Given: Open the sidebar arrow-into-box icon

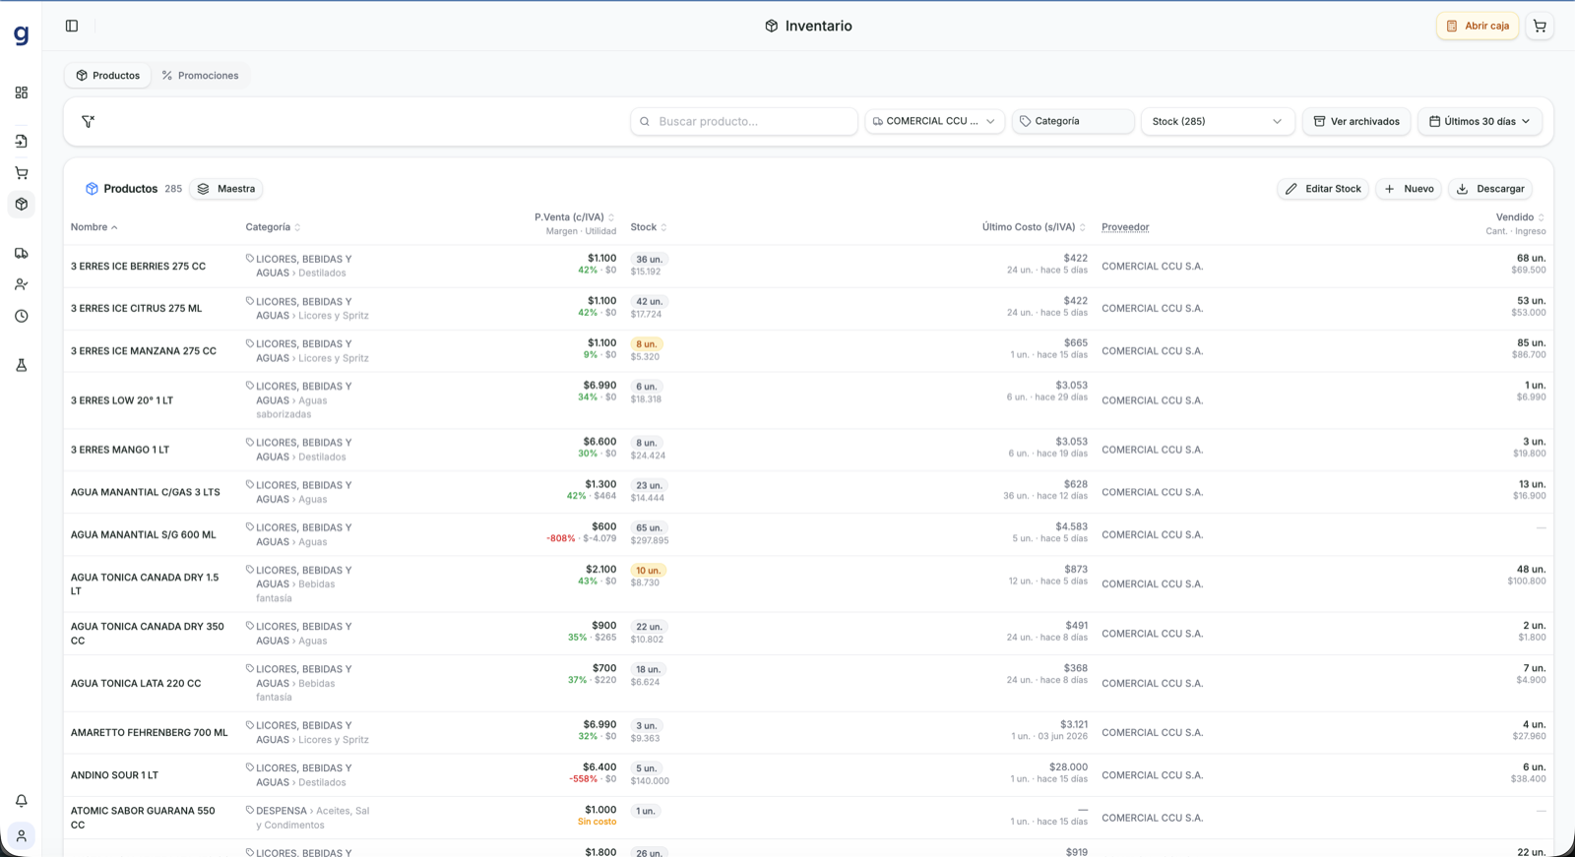Looking at the screenshot, I should (x=21, y=142).
